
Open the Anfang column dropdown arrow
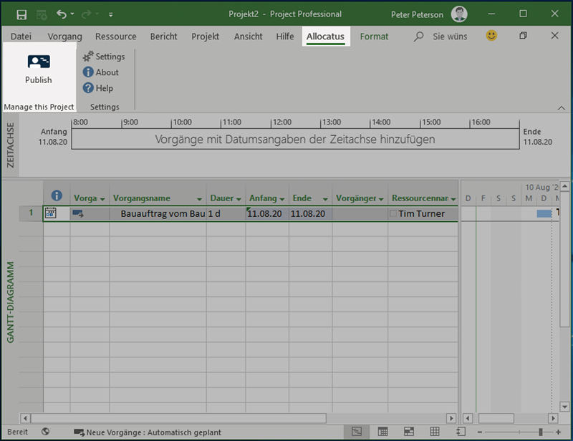(281, 199)
